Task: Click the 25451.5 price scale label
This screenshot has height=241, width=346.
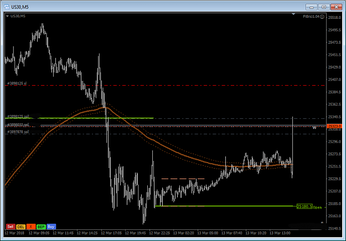Action: (334, 55)
